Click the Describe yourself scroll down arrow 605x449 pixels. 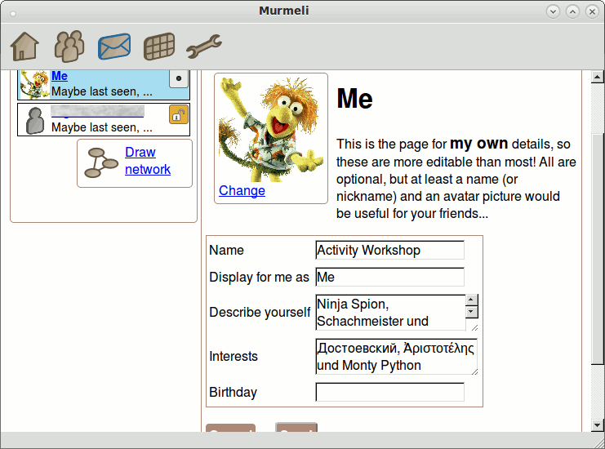point(471,312)
